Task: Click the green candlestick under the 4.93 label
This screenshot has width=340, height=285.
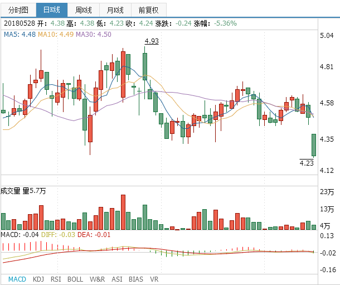Action: pos(145,66)
